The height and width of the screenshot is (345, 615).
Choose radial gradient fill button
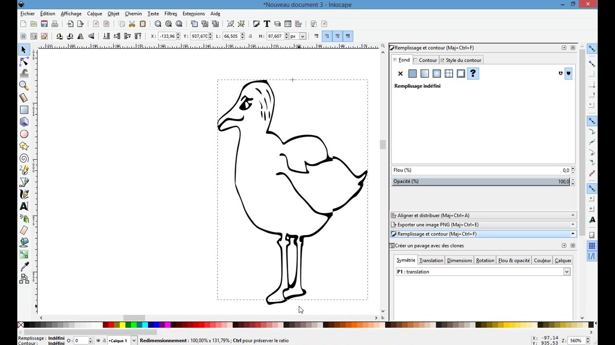tap(436, 73)
